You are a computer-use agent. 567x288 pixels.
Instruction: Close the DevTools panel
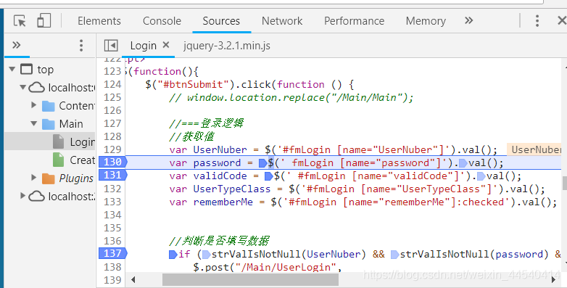point(562,21)
